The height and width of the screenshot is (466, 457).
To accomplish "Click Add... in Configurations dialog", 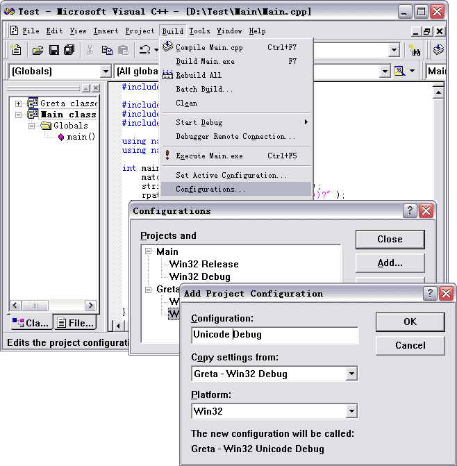I will 390,263.
